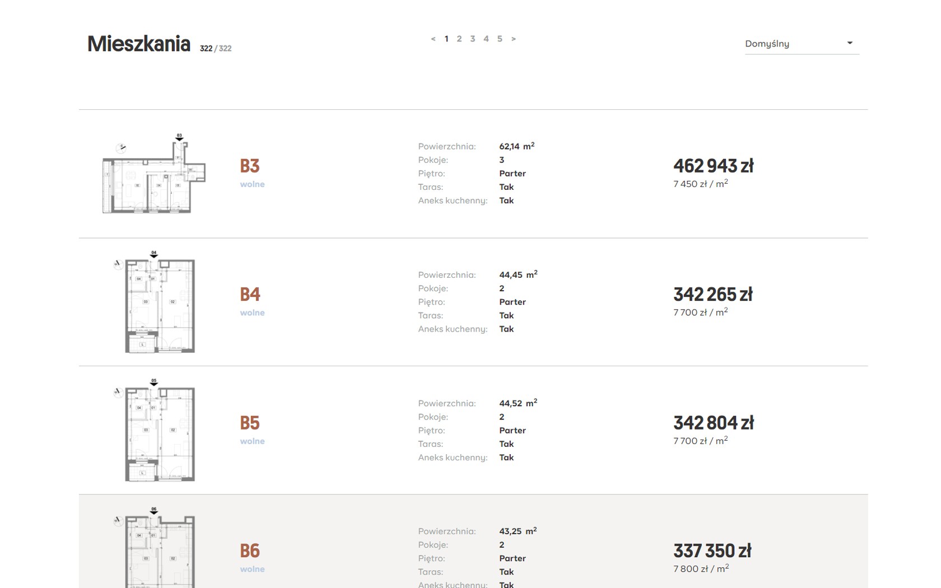Open page 2 of apartments
The image size is (941, 588).
point(459,39)
